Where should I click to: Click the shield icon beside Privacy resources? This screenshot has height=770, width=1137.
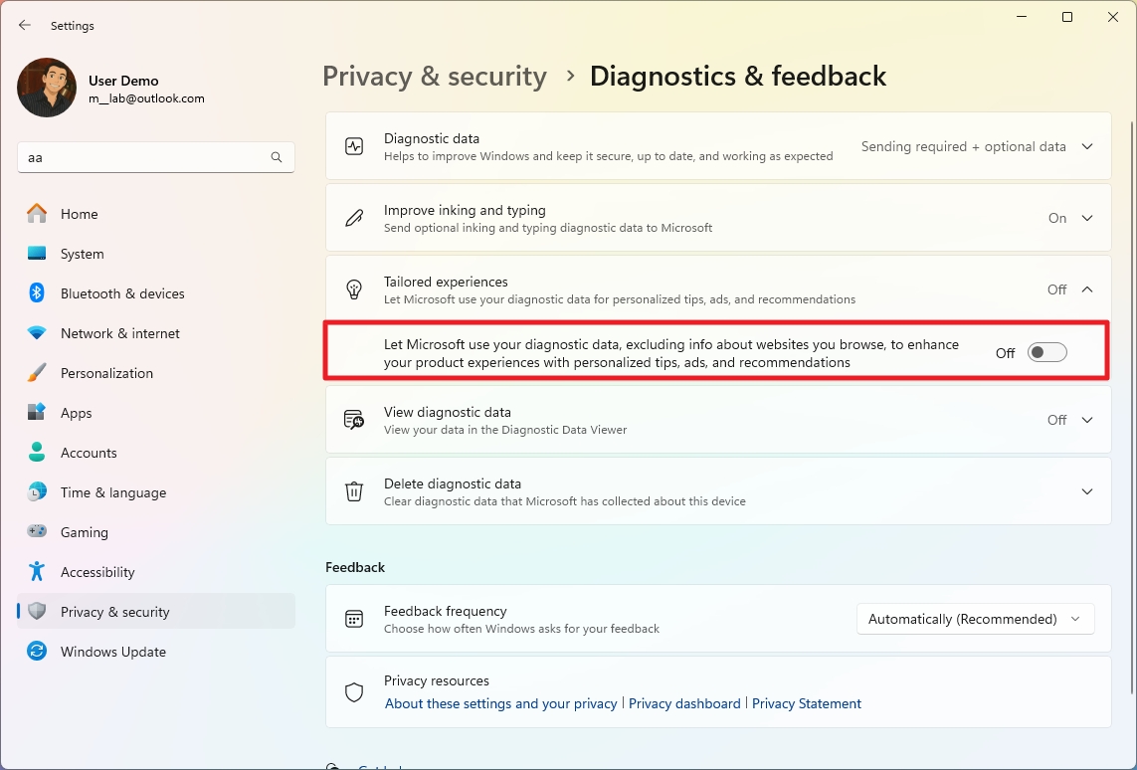pos(353,692)
